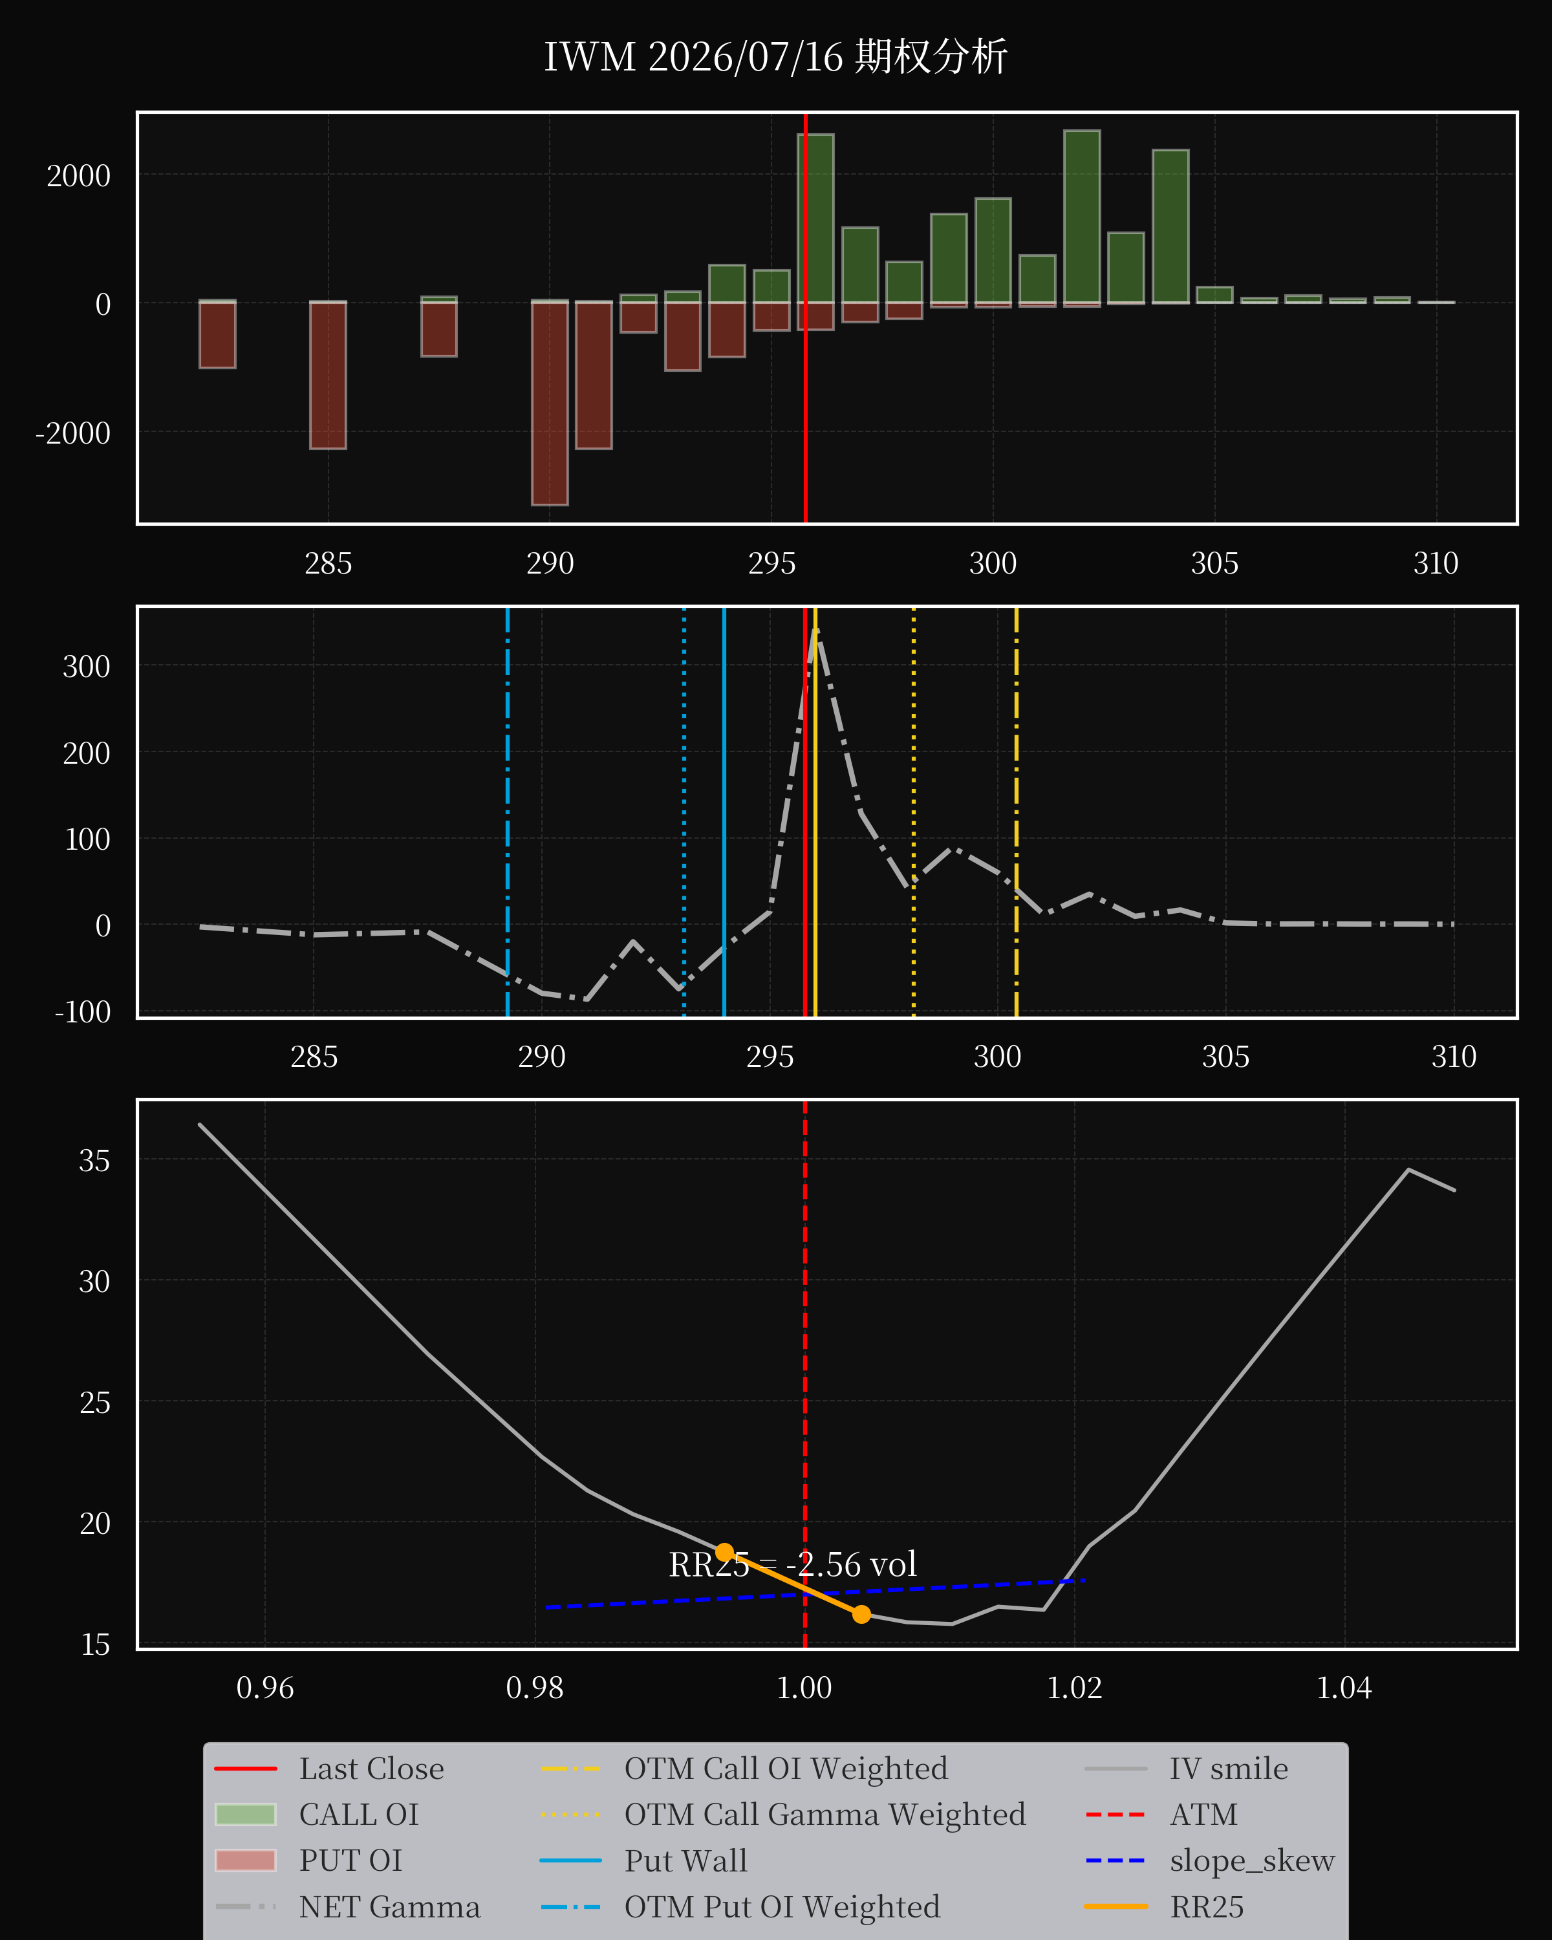1552x1940 pixels.
Task: Click the 300 y-axis label in gamma chart
Action: [x=87, y=667]
